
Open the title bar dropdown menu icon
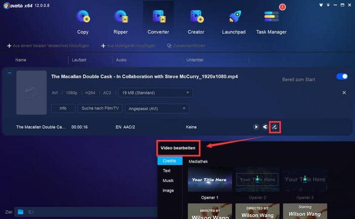328,5
